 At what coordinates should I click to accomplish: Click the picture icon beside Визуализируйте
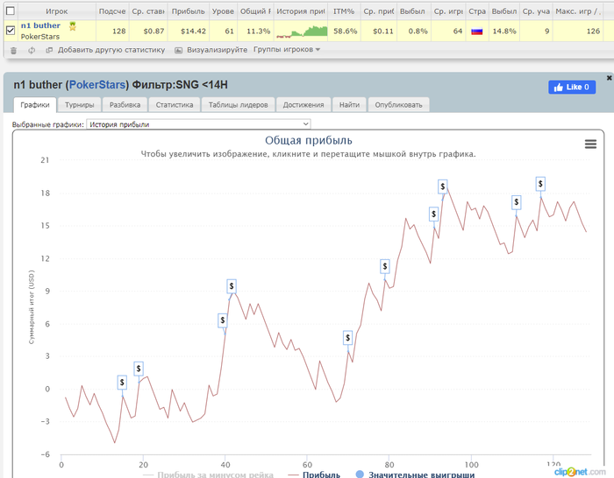point(178,50)
